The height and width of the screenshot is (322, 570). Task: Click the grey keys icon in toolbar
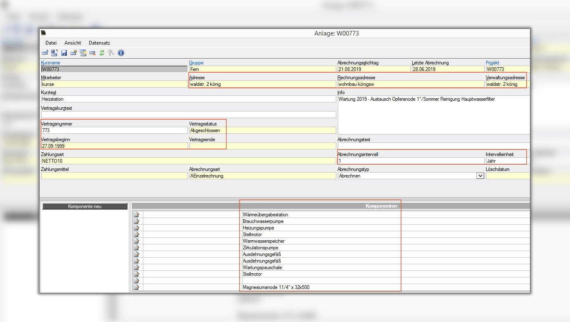[x=111, y=53]
